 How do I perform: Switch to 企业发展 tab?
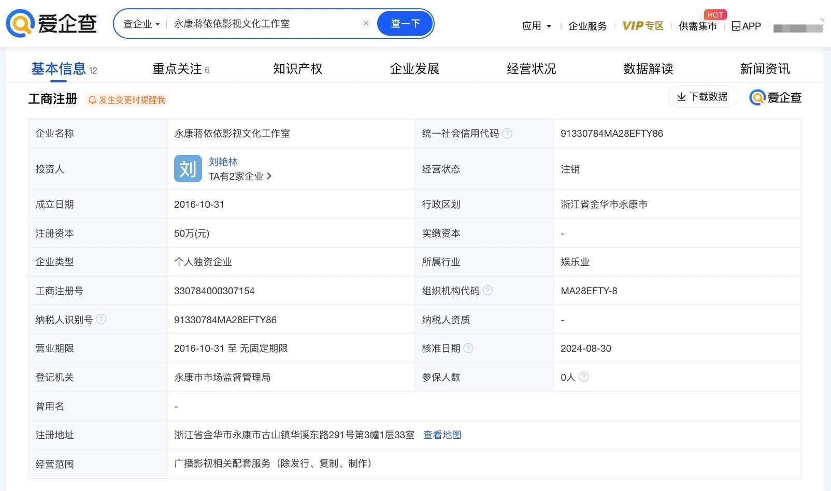point(414,69)
